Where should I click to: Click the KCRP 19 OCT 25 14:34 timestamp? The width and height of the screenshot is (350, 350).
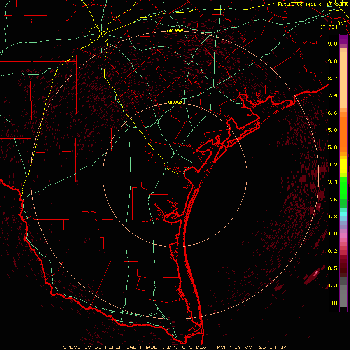252,347
